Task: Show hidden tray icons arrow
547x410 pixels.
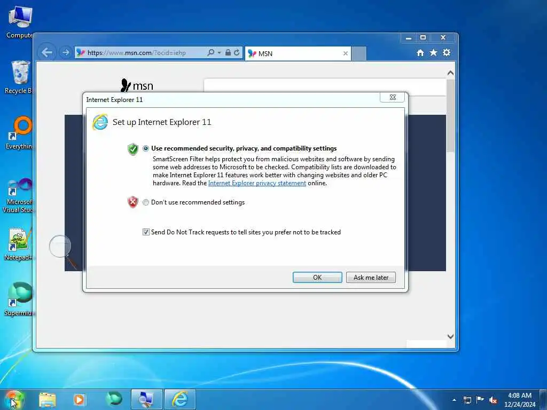Action: pyautogui.click(x=454, y=400)
